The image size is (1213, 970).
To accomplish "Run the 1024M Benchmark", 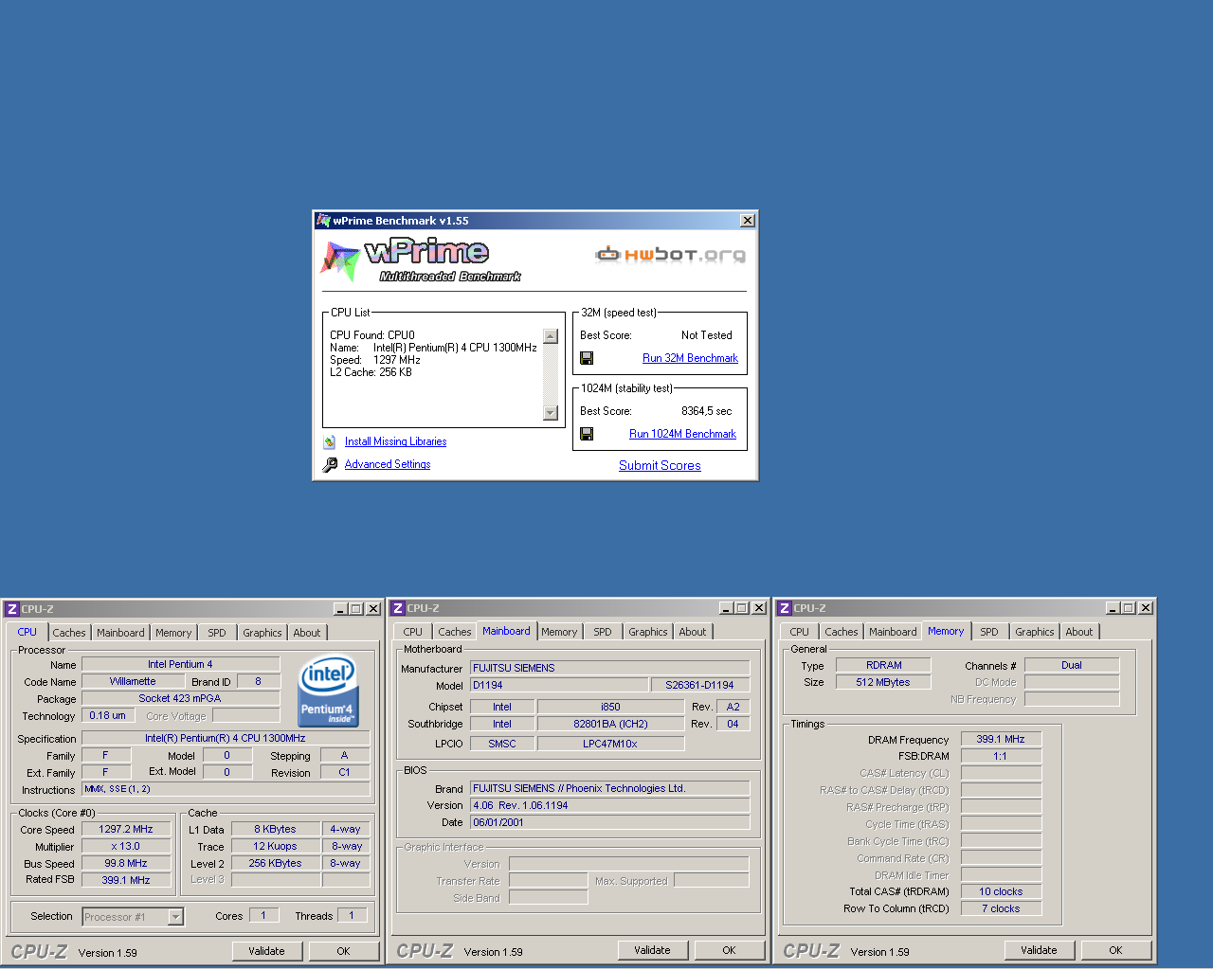I will pos(682,434).
